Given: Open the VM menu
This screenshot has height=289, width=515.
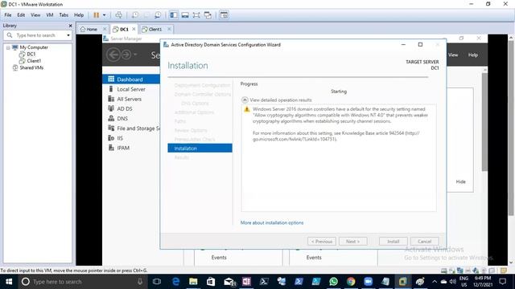Looking at the screenshot, I should coord(50,15).
